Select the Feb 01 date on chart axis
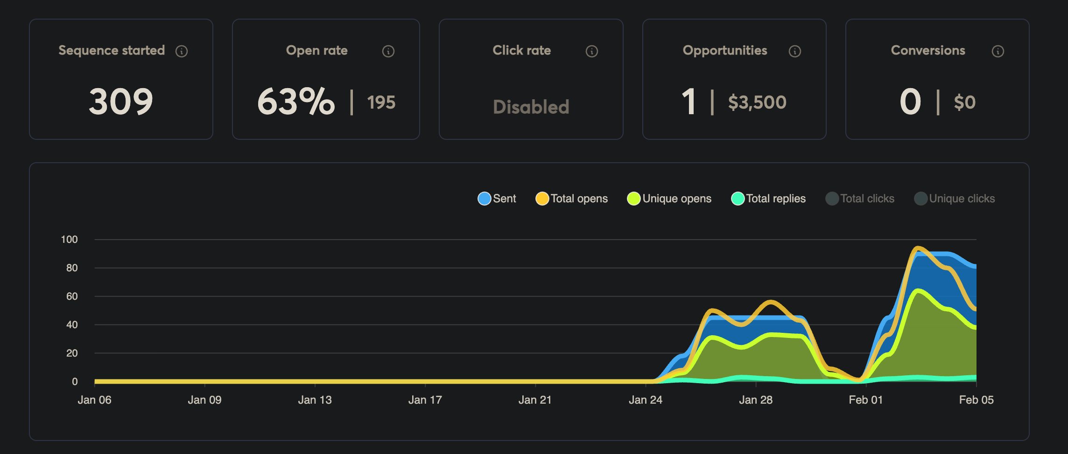Image resolution: width=1068 pixels, height=454 pixels. pyautogui.click(x=865, y=400)
